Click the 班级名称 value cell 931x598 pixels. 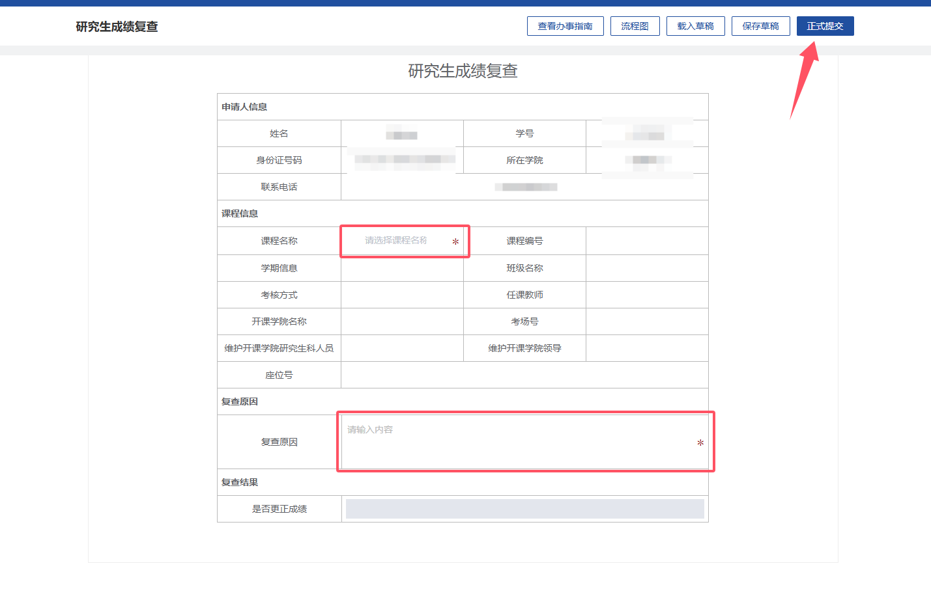coord(646,268)
